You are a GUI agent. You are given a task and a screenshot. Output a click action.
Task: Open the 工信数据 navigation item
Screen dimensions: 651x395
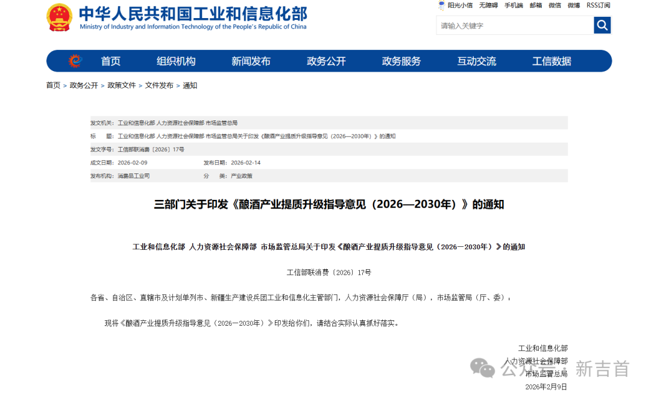point(552,61)
